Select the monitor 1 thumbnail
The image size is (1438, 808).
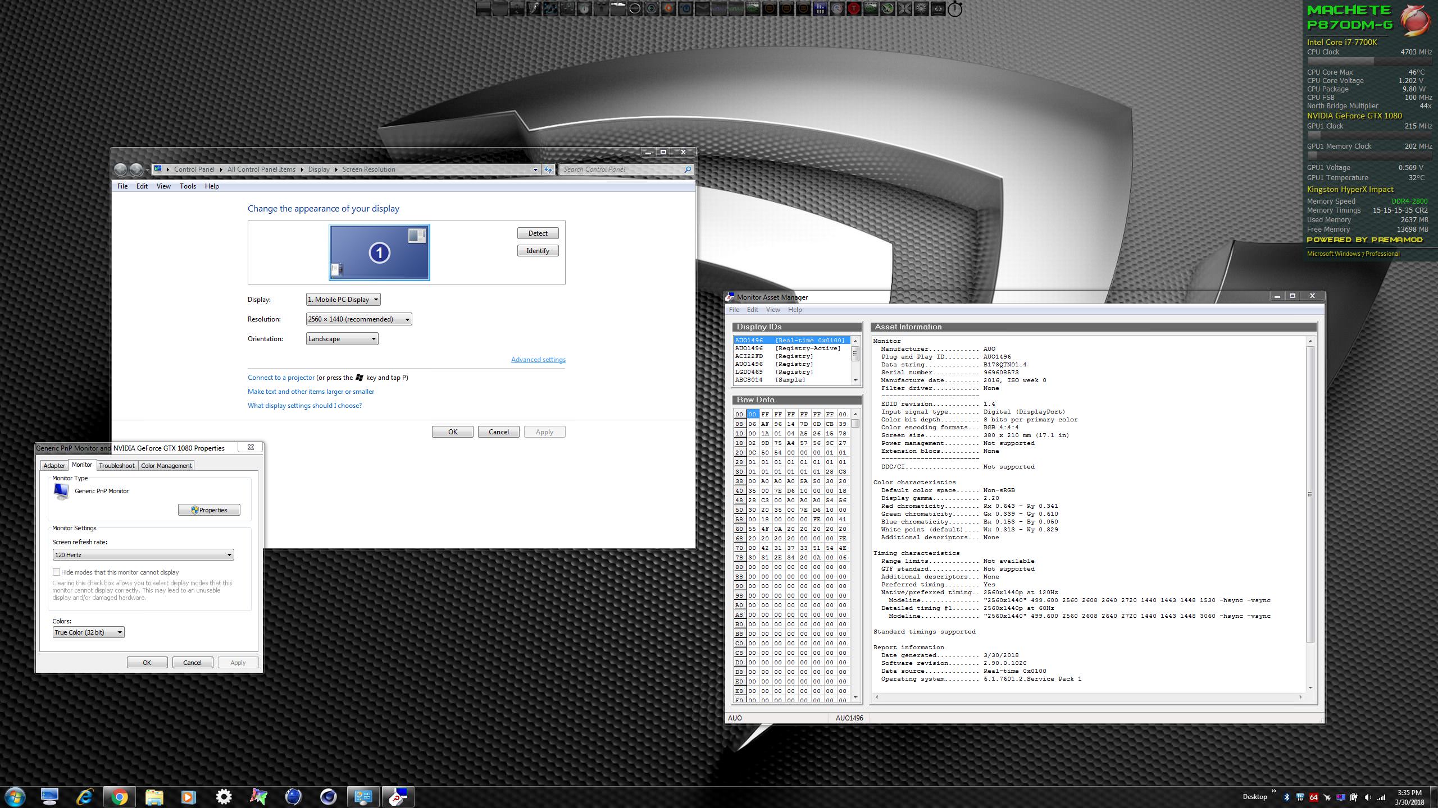coord(380,252)
